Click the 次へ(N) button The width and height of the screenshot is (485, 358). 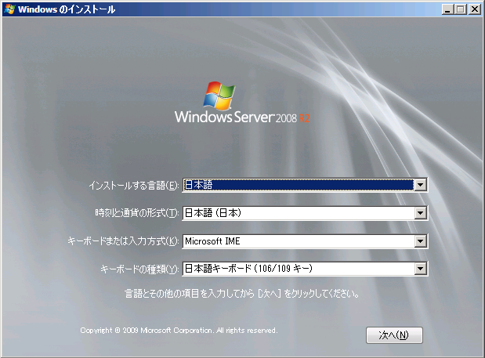[394, 335]
